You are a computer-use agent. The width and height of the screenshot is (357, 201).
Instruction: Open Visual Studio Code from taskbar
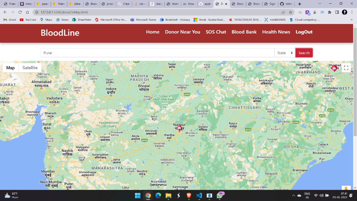coord(199,195)
